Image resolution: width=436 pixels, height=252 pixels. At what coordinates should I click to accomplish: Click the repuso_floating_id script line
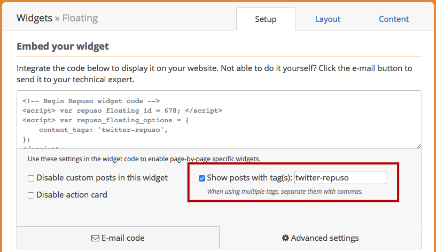click(122, 111)
